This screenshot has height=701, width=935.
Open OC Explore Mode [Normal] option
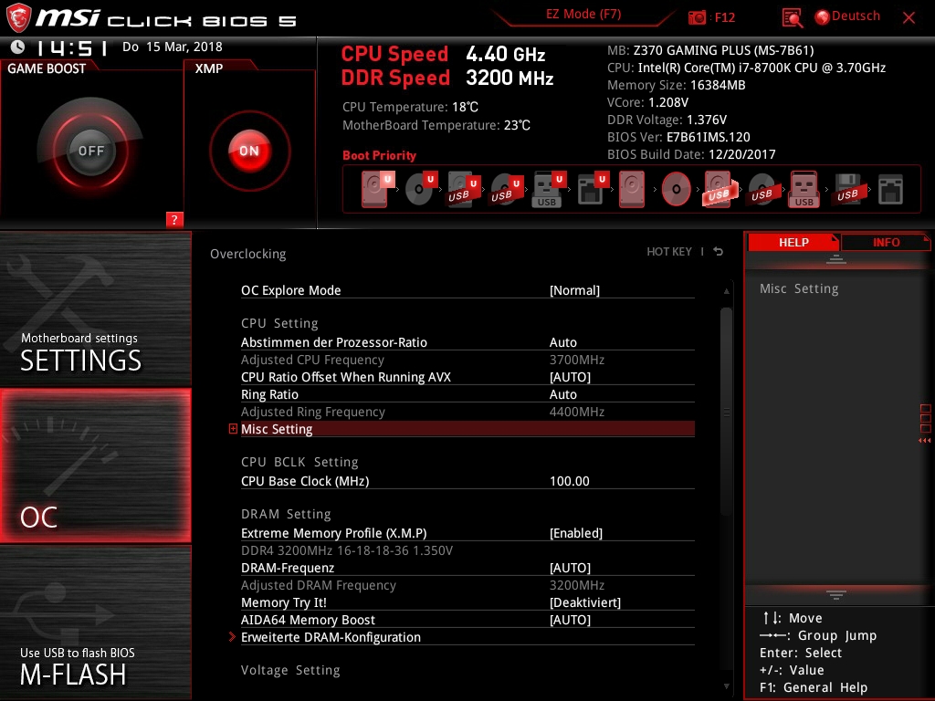tap(467, 289)
